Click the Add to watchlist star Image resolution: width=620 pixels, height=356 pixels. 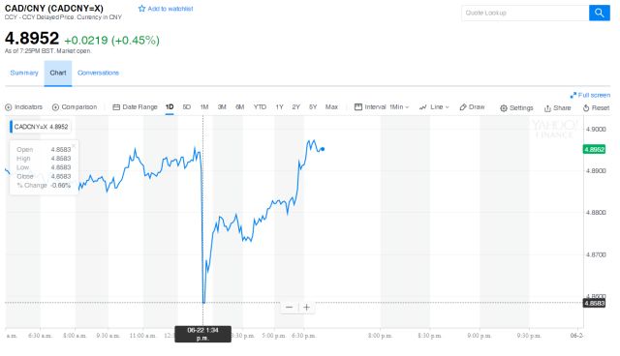141,9
